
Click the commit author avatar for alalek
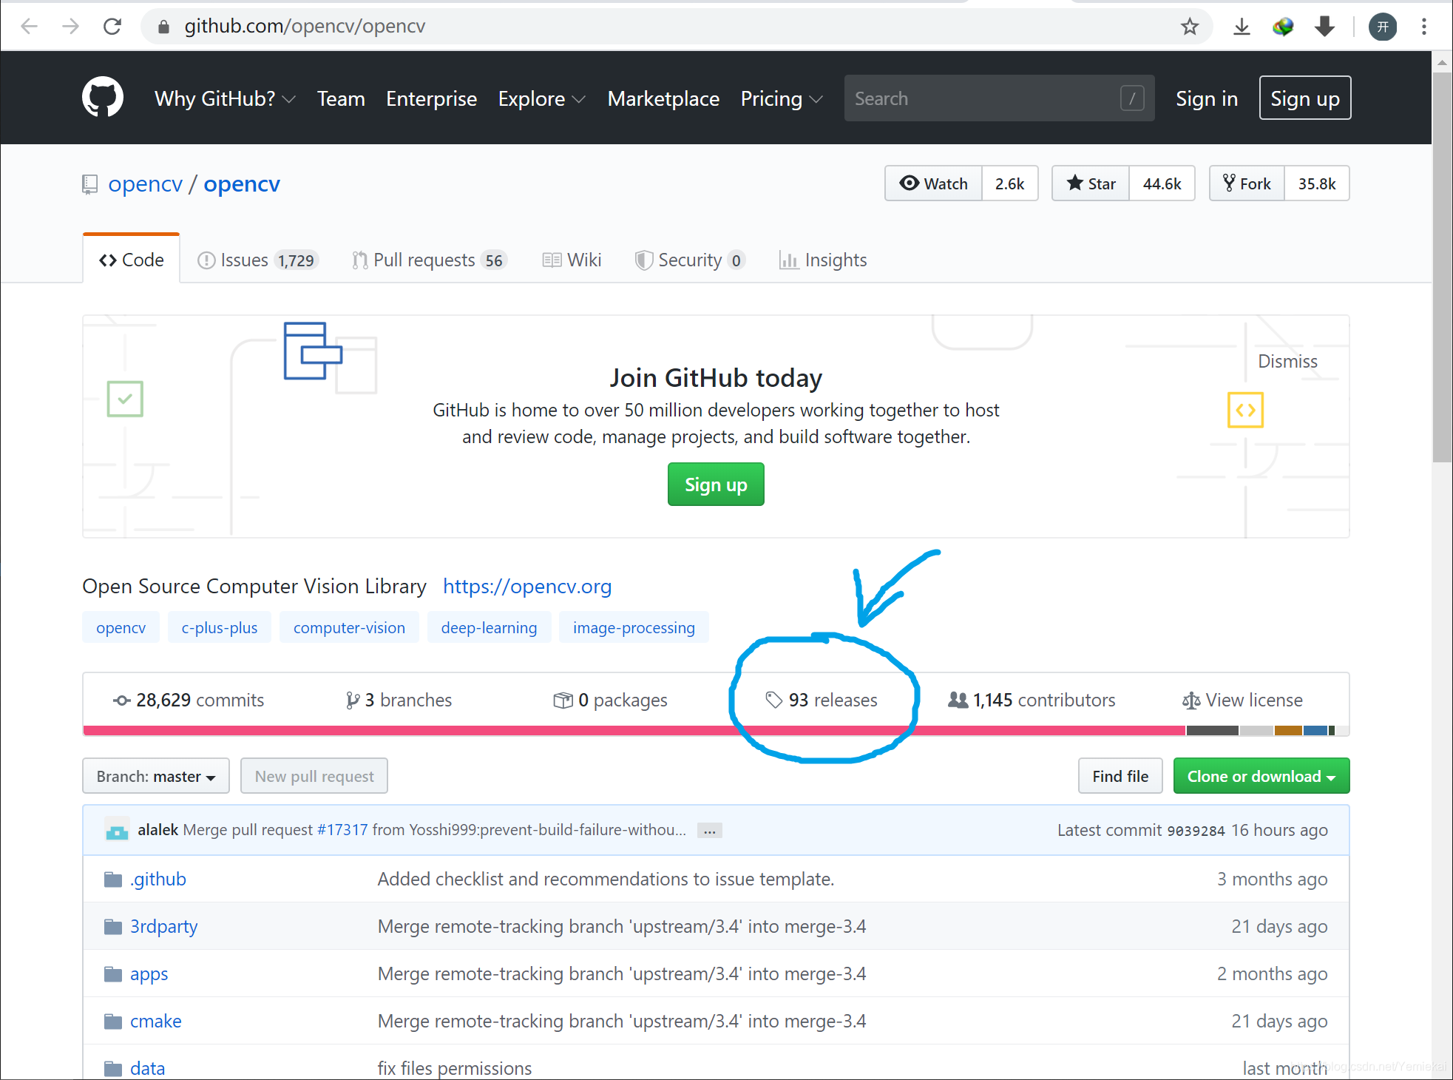pos(117,830)
